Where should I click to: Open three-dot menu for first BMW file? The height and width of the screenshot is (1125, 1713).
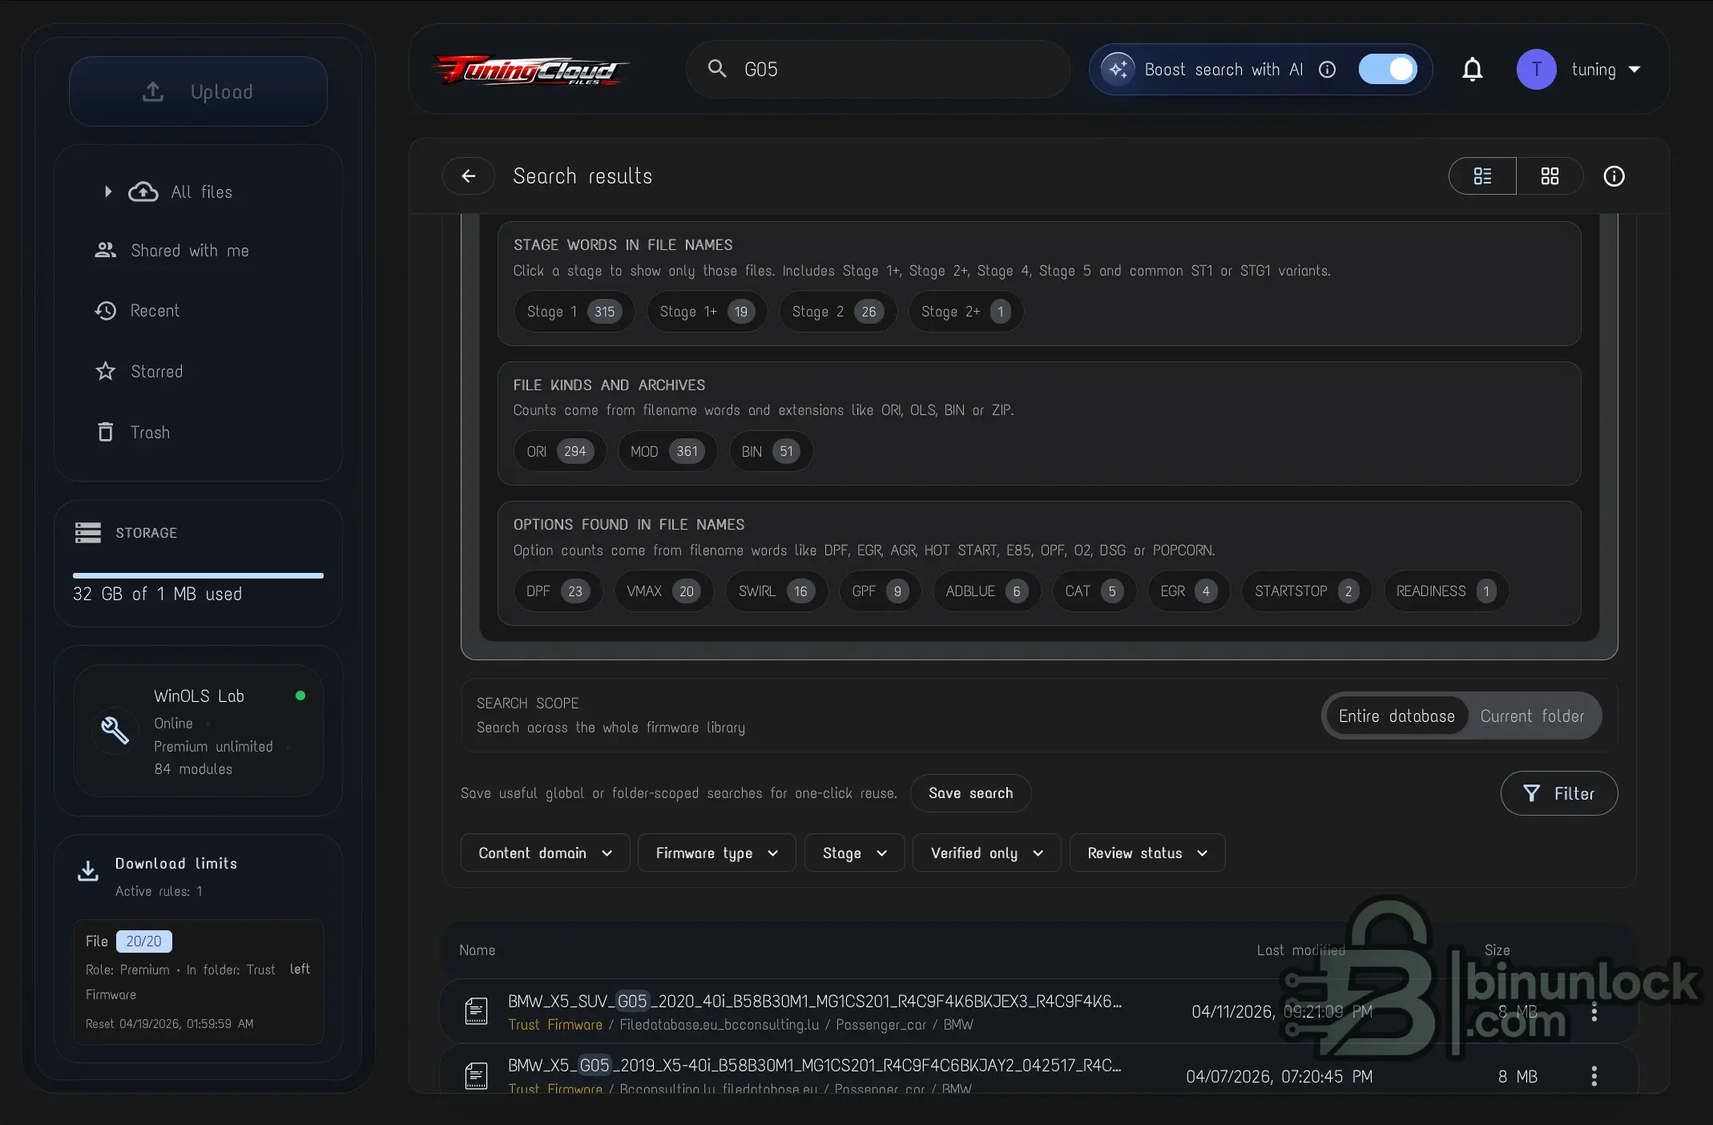tap(1594, 1011)
